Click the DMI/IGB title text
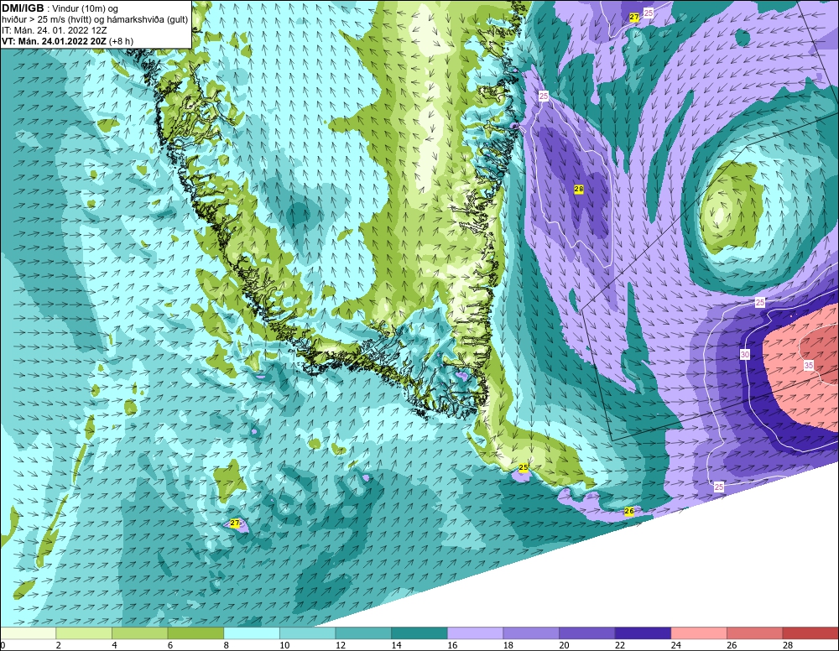Screen dimensions: 839x651 pos(23,8)
